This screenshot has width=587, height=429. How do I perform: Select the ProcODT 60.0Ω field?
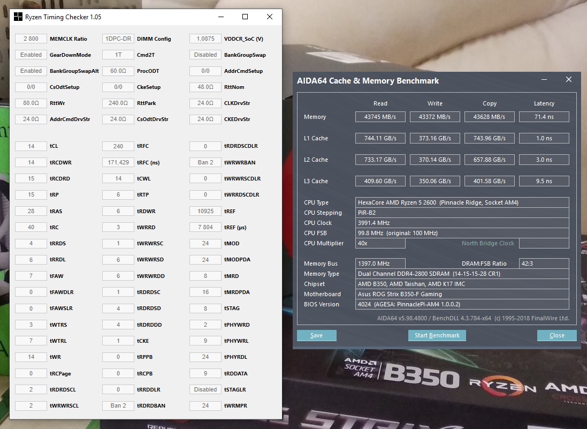[118, 71]
